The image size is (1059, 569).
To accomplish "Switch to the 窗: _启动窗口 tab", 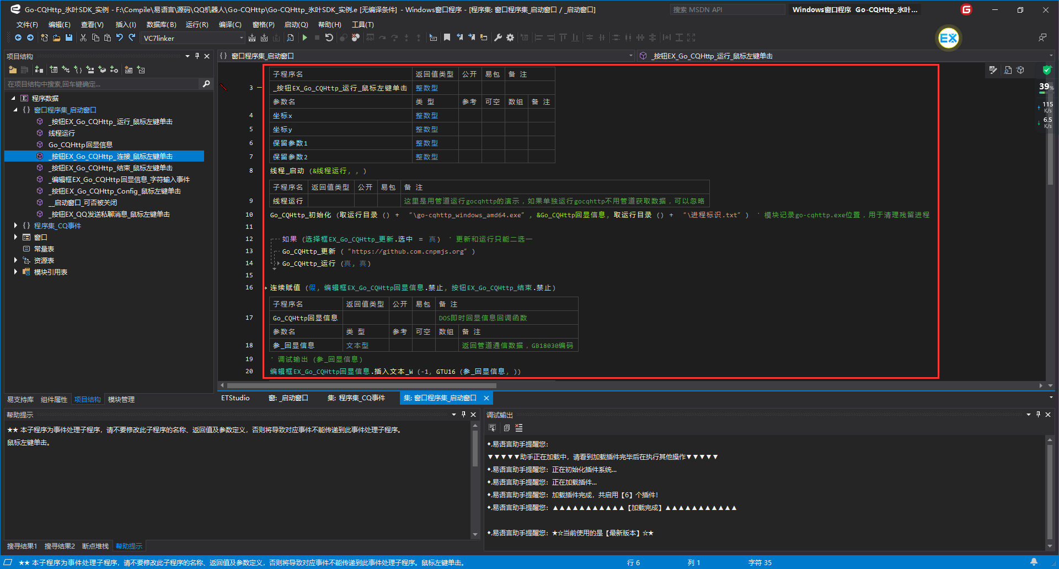I will tap(288, 398).
